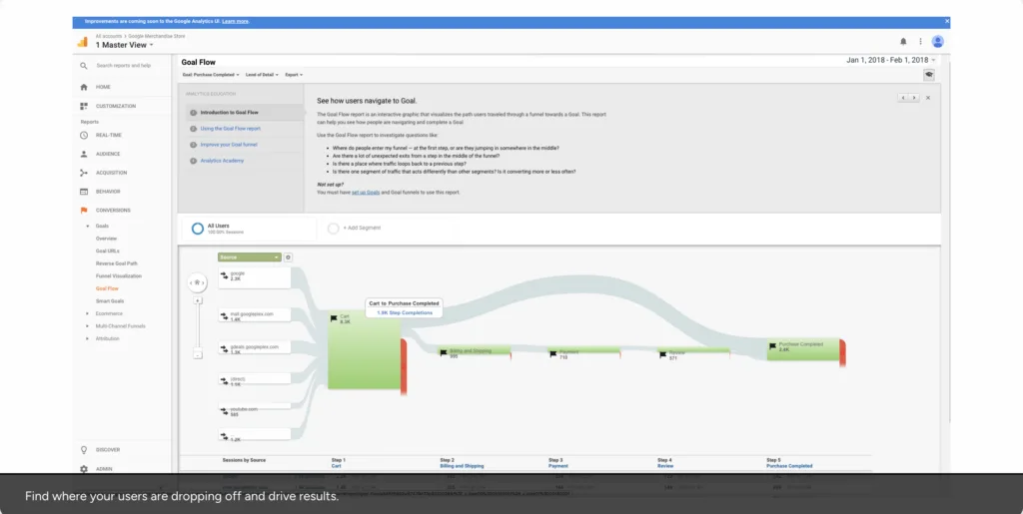The image size is (1023, 514).
Task: Click the red Purchase Completed exit bar
Action: tap(843, 352)
